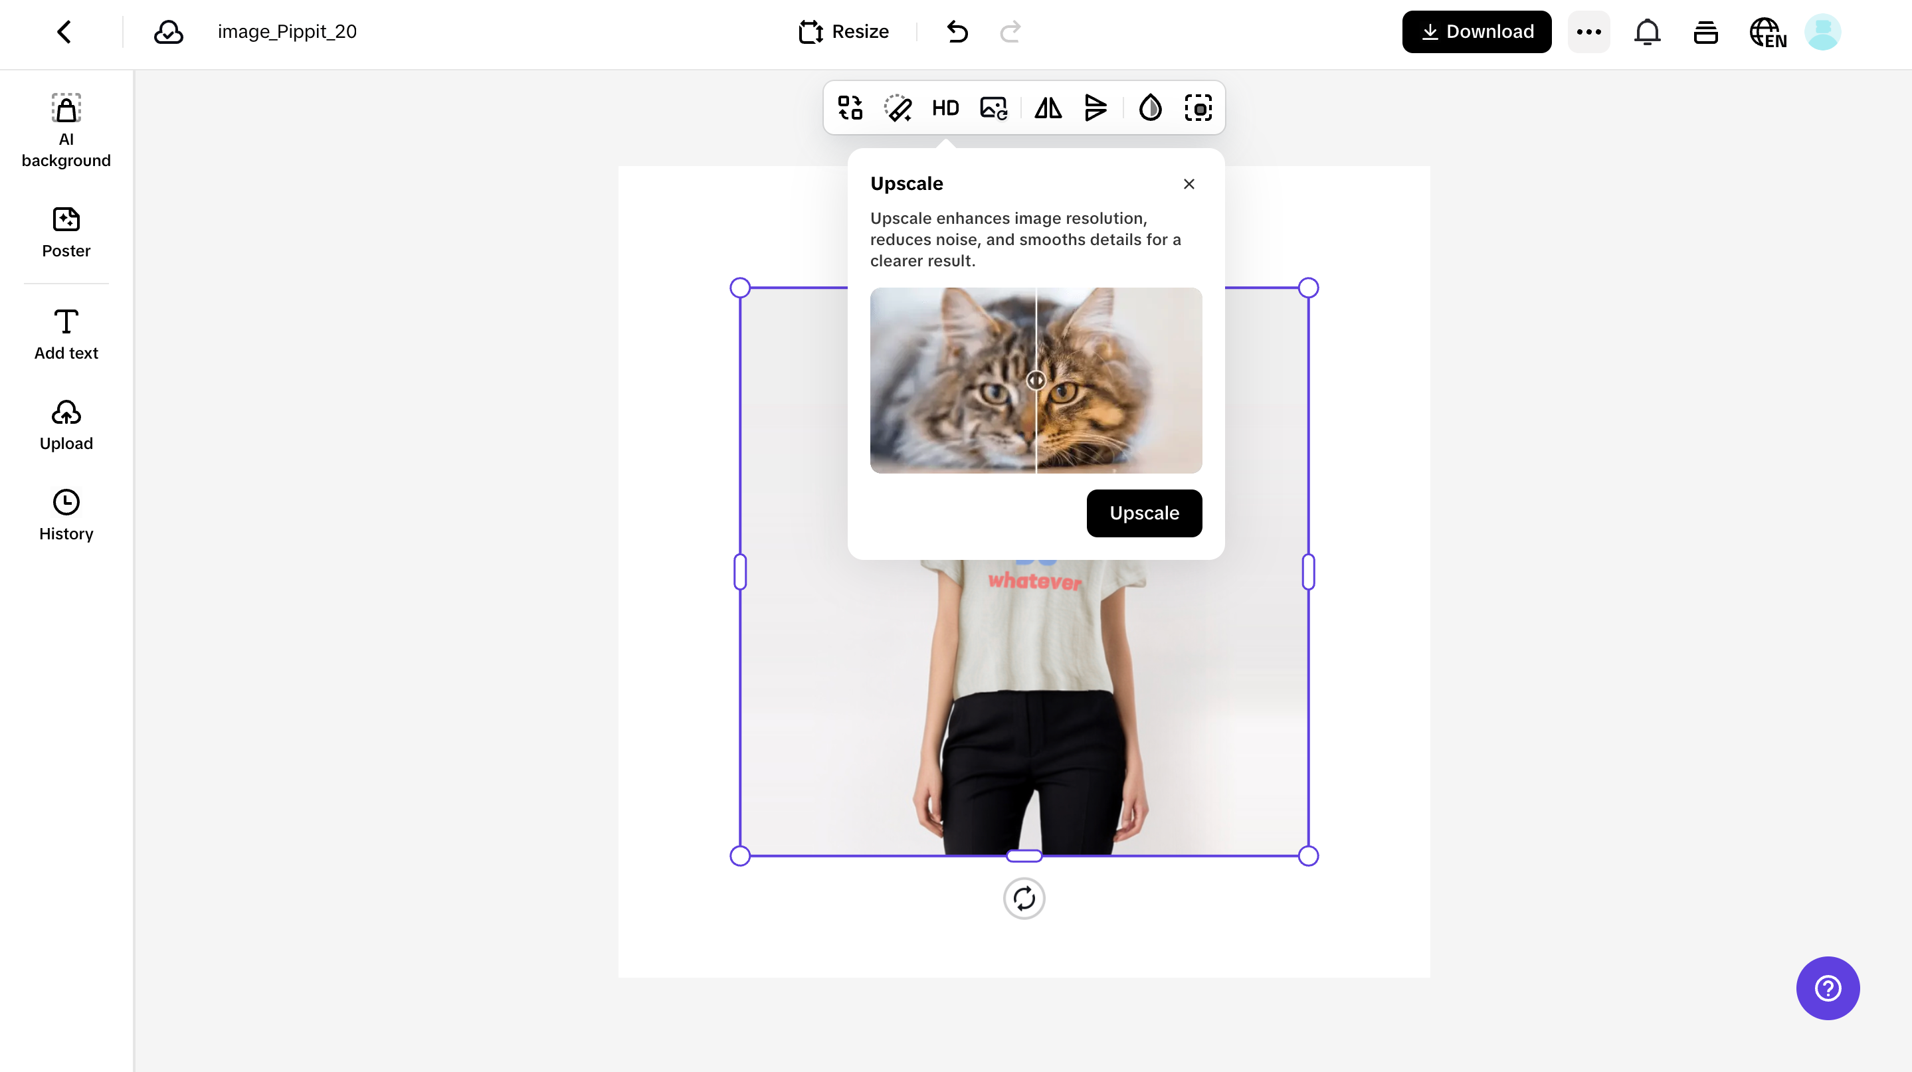Open the language selector labeled EN
The height and width of the screenshot is (1072, 1912).
click(x=1767, y=32)
